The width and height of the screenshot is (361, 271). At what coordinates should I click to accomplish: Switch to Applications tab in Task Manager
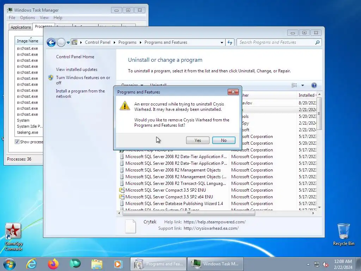pyautogui.click(x=21, y=27)
